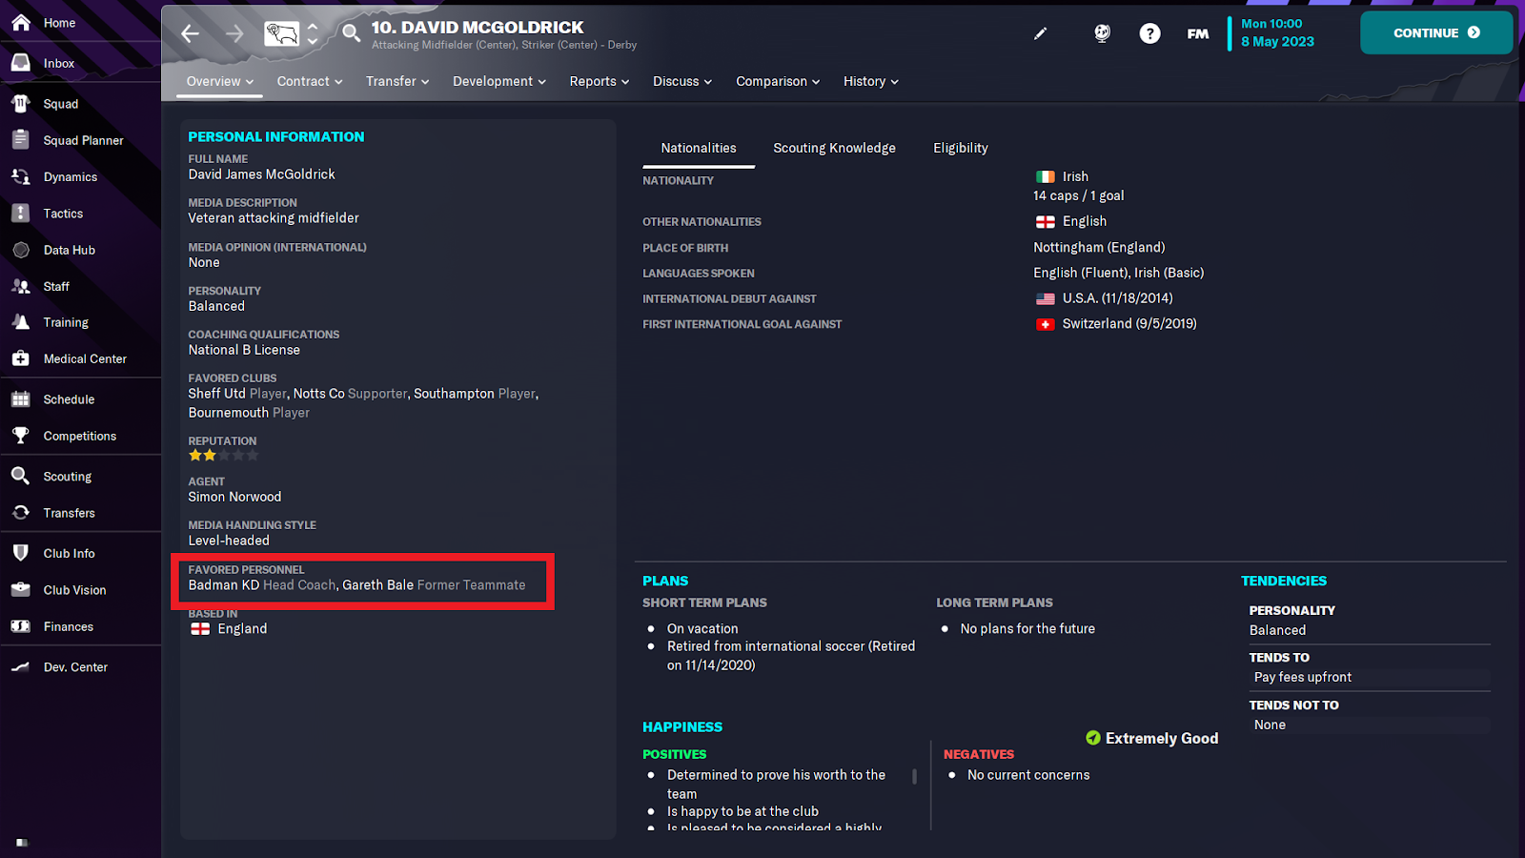Click the Training cone icon

coord(21,322)
